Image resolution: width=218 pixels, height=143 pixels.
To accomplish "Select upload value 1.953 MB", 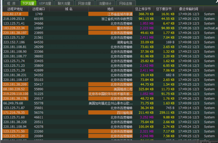I will pos(147,24).
